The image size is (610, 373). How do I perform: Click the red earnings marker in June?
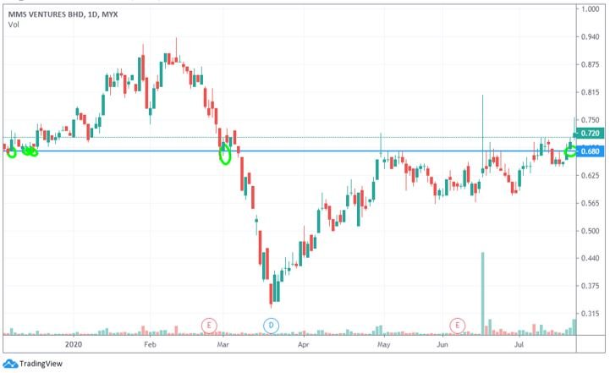click(458, 325)
